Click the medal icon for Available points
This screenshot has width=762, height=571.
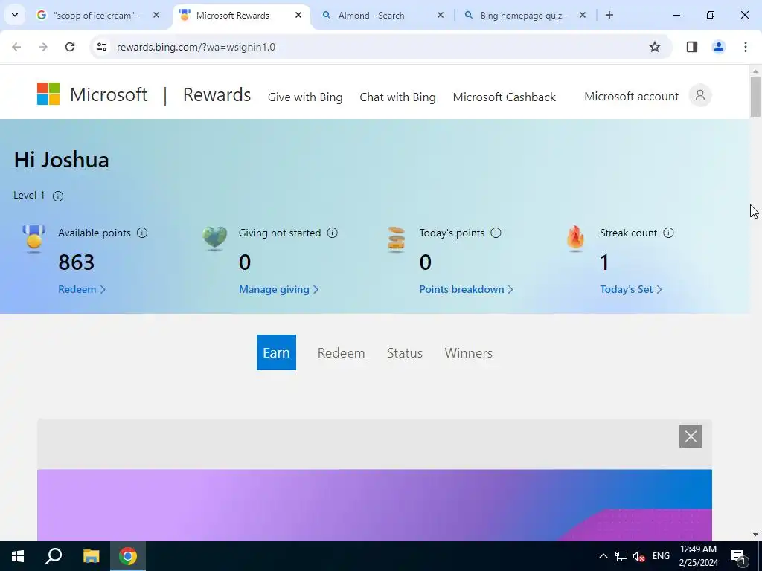pos(34,239)
